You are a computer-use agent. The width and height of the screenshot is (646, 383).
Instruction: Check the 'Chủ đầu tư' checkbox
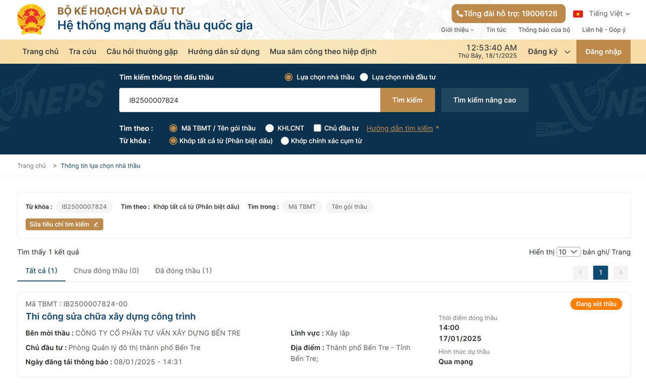pos(317,128)
